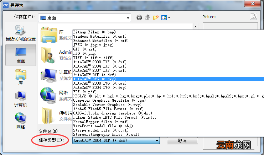Choose Scalable Vector Graphics (*.svg)
This screenshot has height=155, width=264.
pos(168,105)
